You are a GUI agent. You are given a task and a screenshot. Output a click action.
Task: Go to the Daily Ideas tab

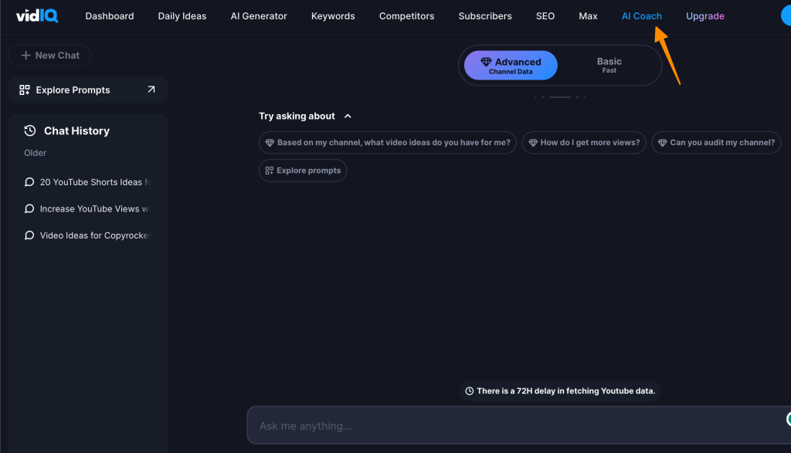(x=182, y=16)
